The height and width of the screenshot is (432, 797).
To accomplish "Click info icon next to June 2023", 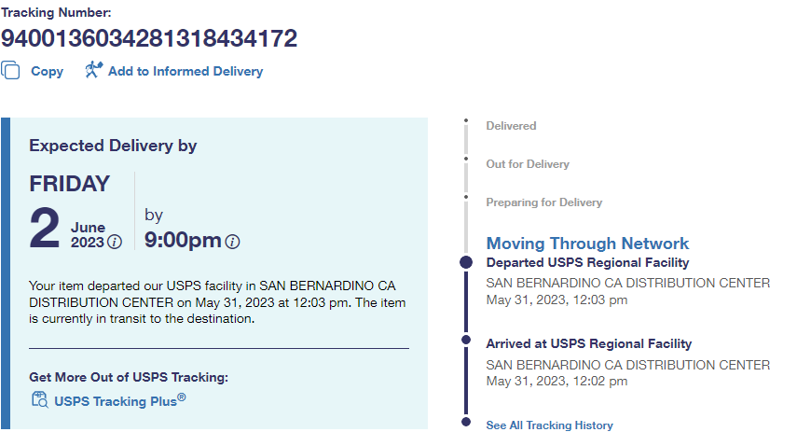I will (115, 243).
